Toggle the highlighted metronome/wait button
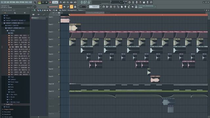 pos(61,7)
